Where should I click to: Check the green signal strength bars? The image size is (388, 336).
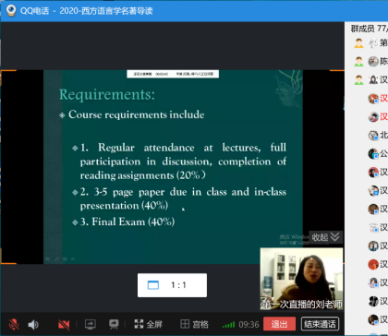[228, 325]
